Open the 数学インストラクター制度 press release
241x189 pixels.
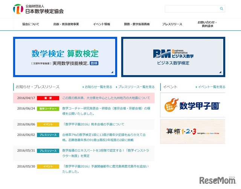[105, 153]
